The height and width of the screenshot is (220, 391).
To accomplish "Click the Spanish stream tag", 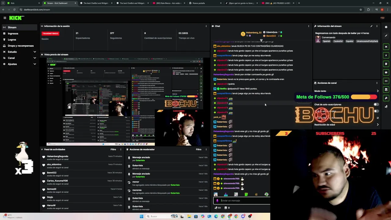I will pos(327,41).
